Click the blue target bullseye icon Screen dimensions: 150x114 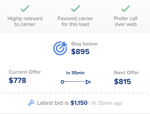[x=60, y=48]
